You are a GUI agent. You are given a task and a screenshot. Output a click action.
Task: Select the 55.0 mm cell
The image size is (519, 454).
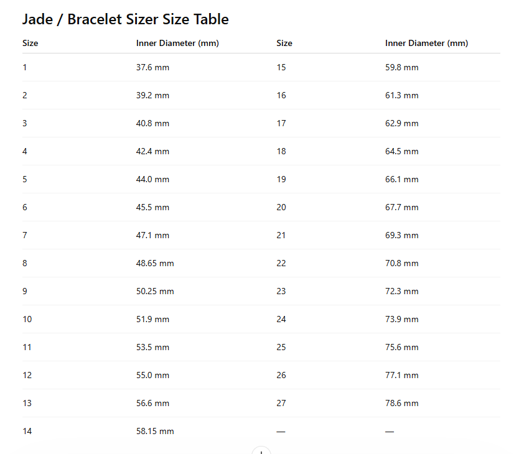(x=152, y=375)
